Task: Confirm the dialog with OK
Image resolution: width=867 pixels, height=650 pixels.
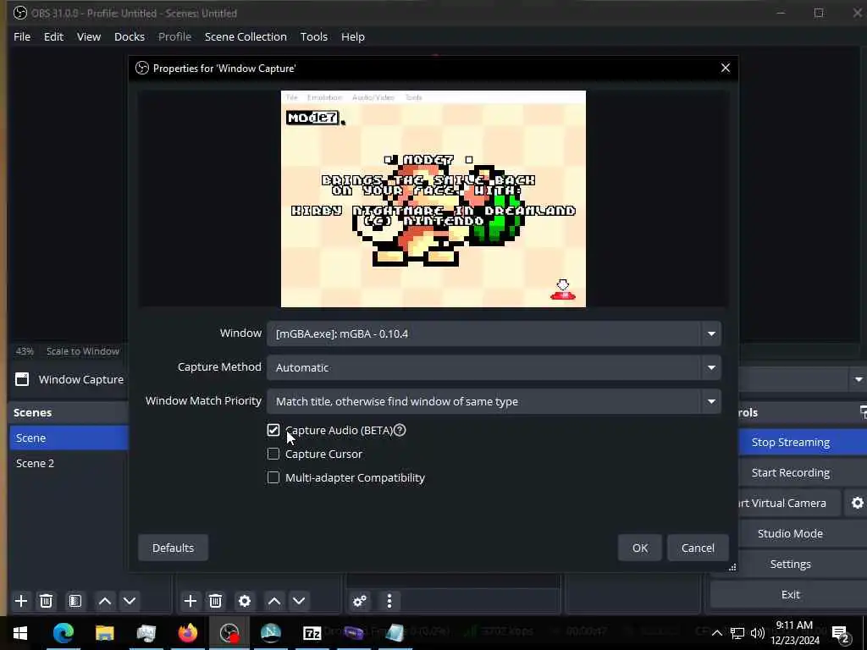Action: point(640,548)
